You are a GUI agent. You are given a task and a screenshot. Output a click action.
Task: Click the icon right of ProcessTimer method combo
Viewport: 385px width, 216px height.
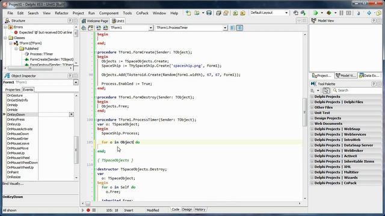(233, 28)
